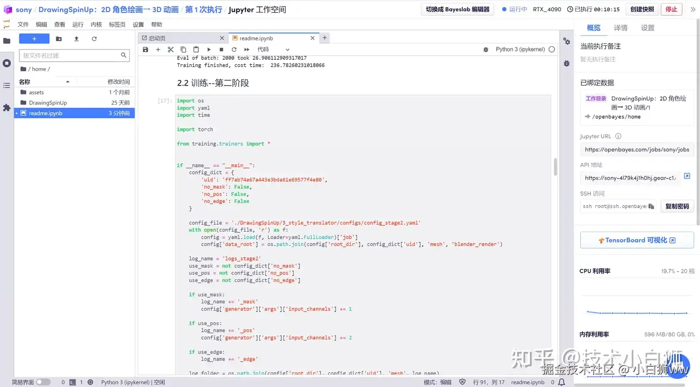Open the 运行 menu
700x387 pixels.
[78, 24]
